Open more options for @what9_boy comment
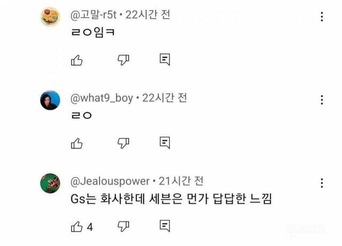342x246 pixels. coord(322,99)
